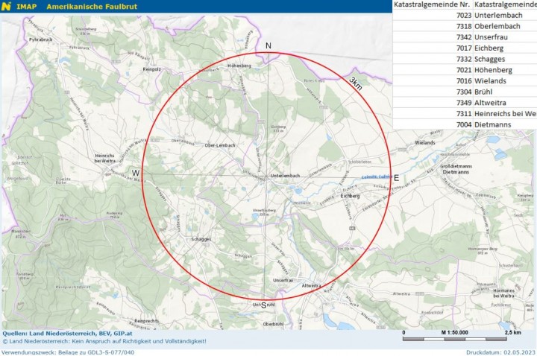Click the Unterlembach label at map center
Image resolution: width=537 pixels, height=356 pixels.
click(285, 176)
